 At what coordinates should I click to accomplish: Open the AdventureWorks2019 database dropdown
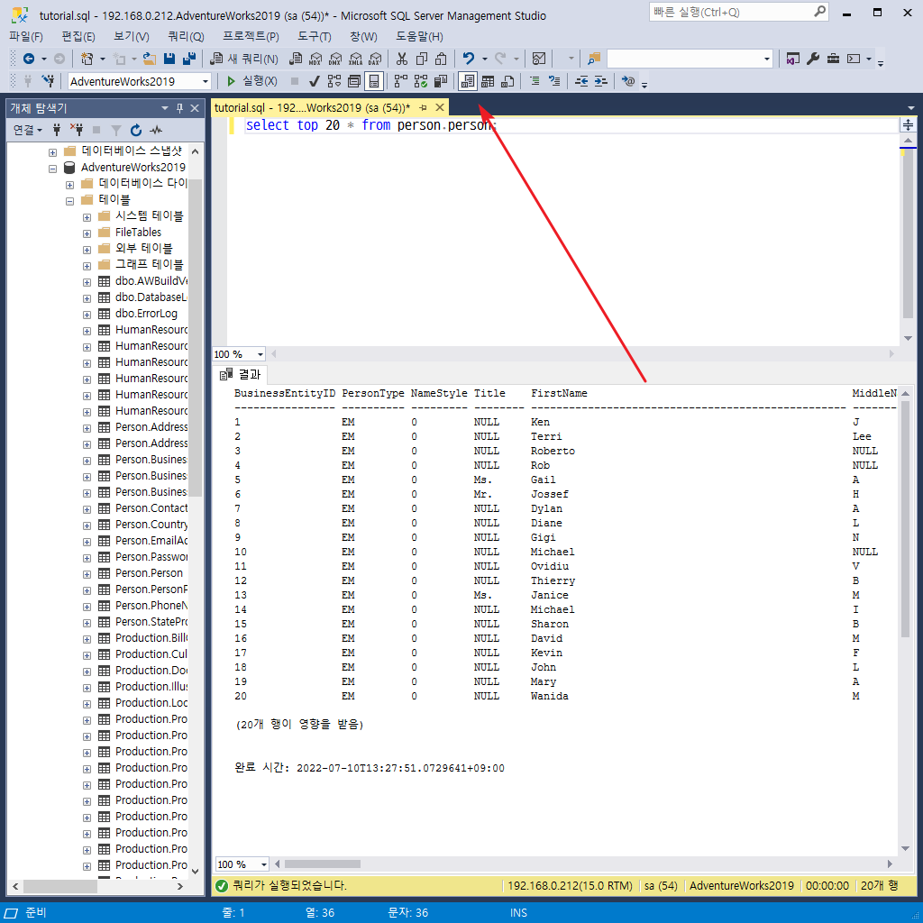click(x=206, y=82)
